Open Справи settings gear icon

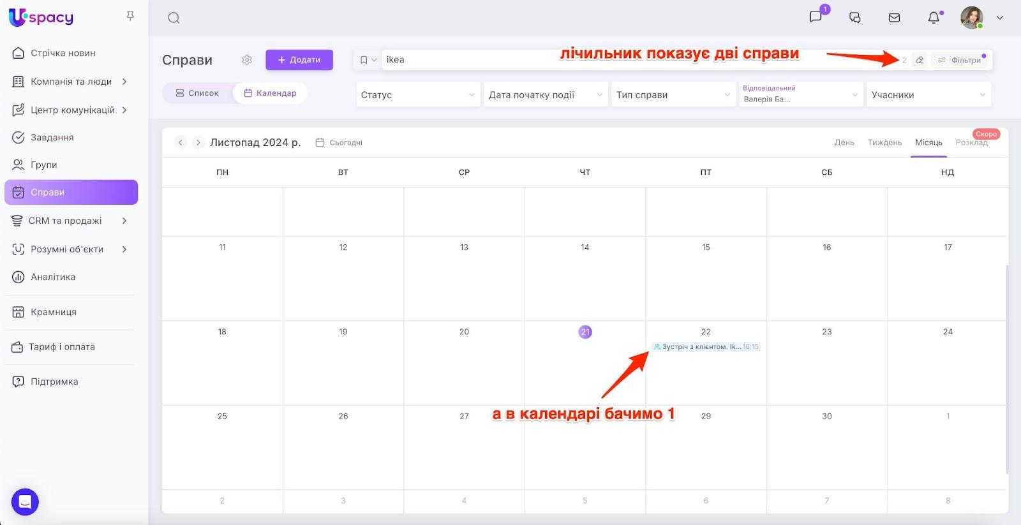coord(247,60)
